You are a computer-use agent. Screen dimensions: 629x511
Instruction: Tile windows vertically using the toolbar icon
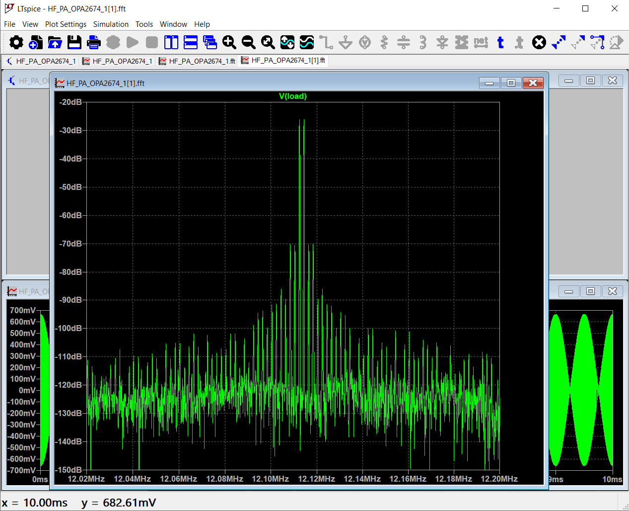point(171,43)
